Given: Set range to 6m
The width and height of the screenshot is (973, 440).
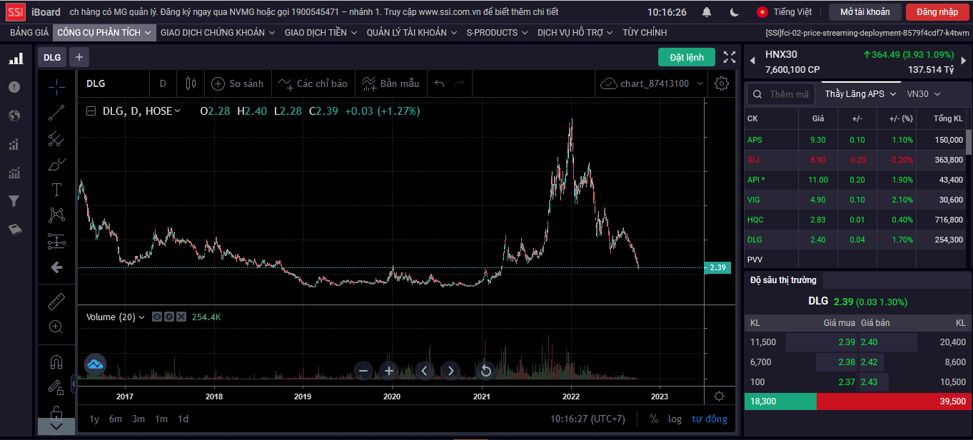Looking at the screenshot, I should point(116,419).
